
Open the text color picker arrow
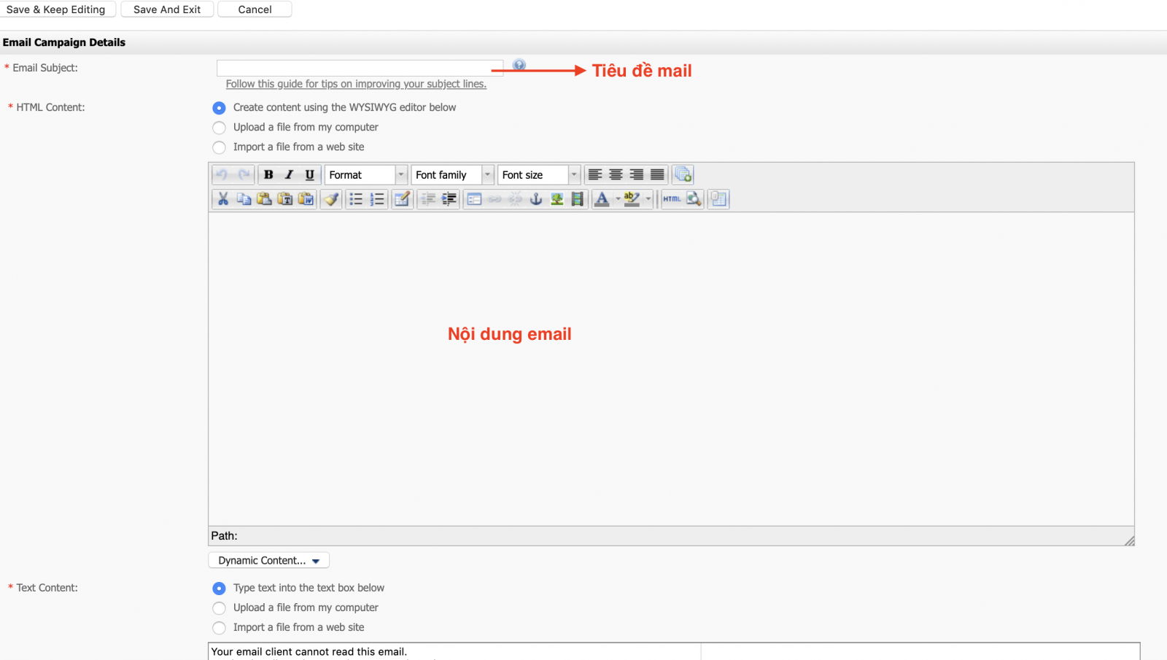[x=618, y=199]
